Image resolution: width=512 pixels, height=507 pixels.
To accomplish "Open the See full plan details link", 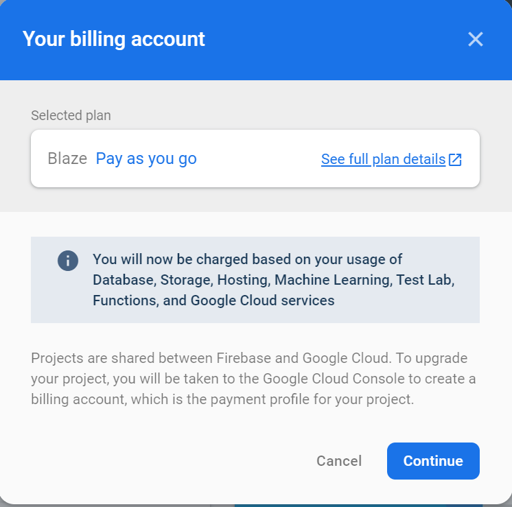I will [383, 159].
